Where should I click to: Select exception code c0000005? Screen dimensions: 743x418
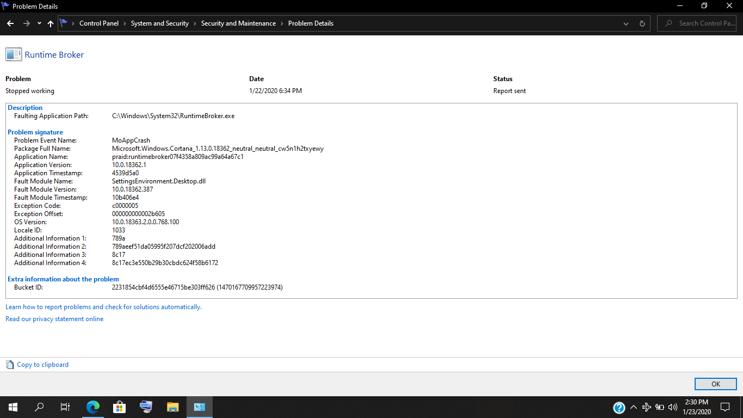[125, 206]
